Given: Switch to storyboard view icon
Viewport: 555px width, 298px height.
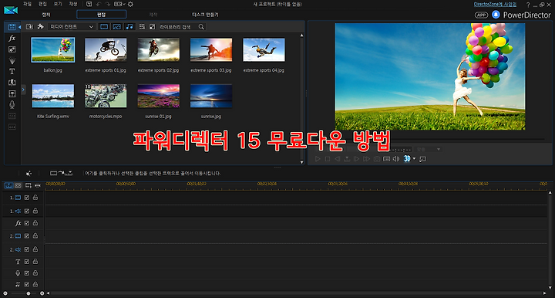Looking at the screenshot, I should coord(18,185).
